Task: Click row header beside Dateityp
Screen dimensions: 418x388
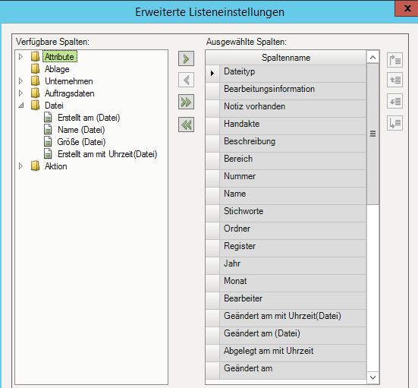Action: click(x=212, y=74)
